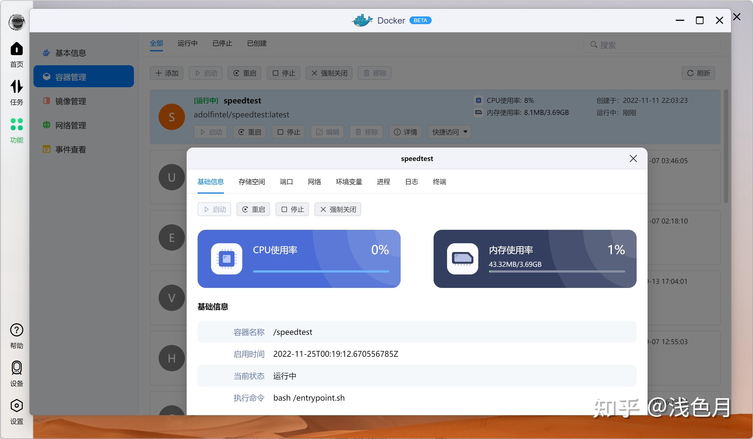The image size is (753, 439).
Task: Switch to the 终端 tab in speedtest dialog
Action: (439, 182)
